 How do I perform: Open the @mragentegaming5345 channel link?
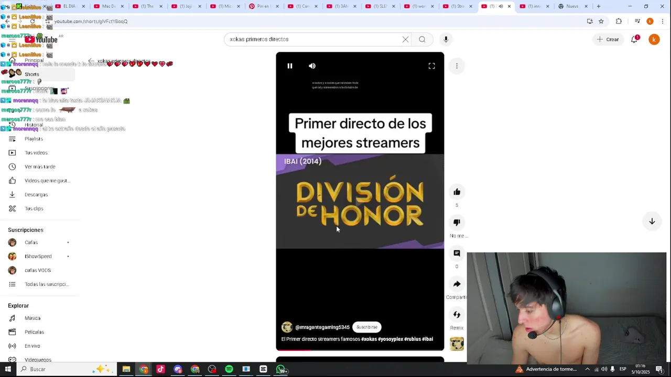point(322,327)
